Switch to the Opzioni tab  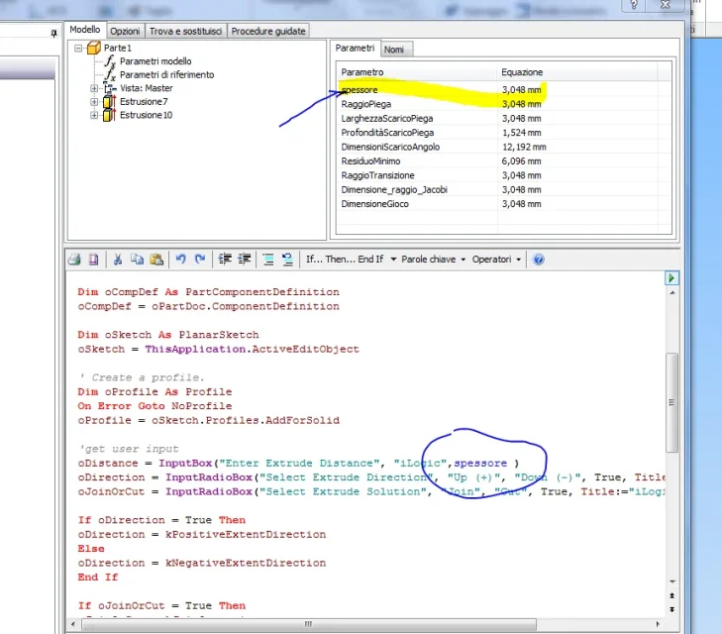125,32
